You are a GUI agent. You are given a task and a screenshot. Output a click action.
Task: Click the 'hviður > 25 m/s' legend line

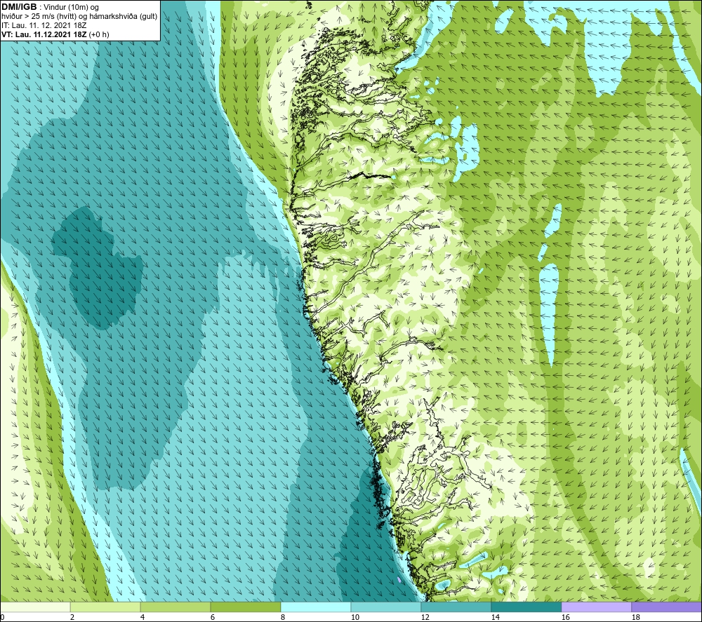point(79,17)
